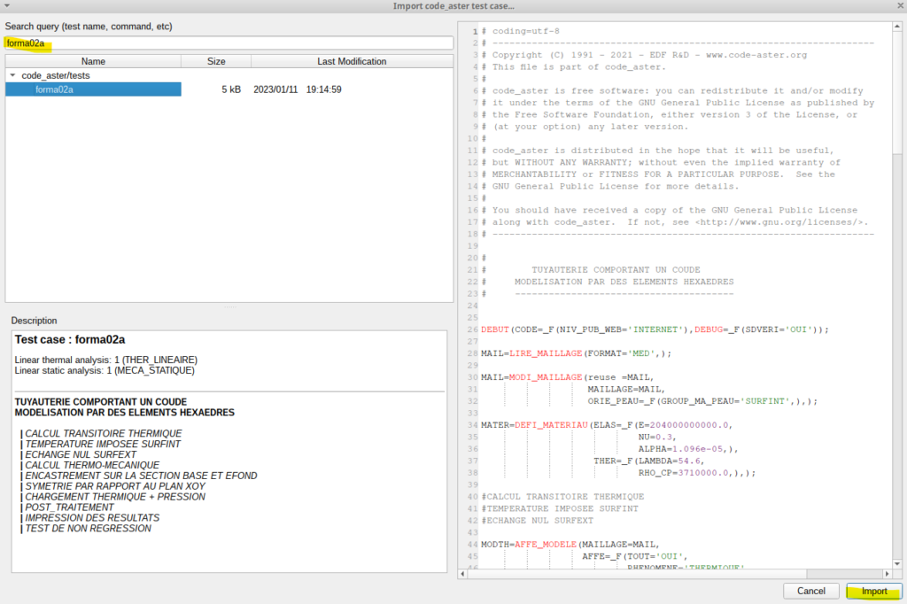Click the DEFI_MATERIAU keyword in the code
Viewport: 907px width, 604px height.
click(550, 425)
